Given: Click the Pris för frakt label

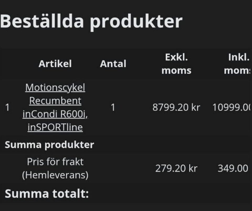Looking at the screenshot, I should tap(55, 162).
